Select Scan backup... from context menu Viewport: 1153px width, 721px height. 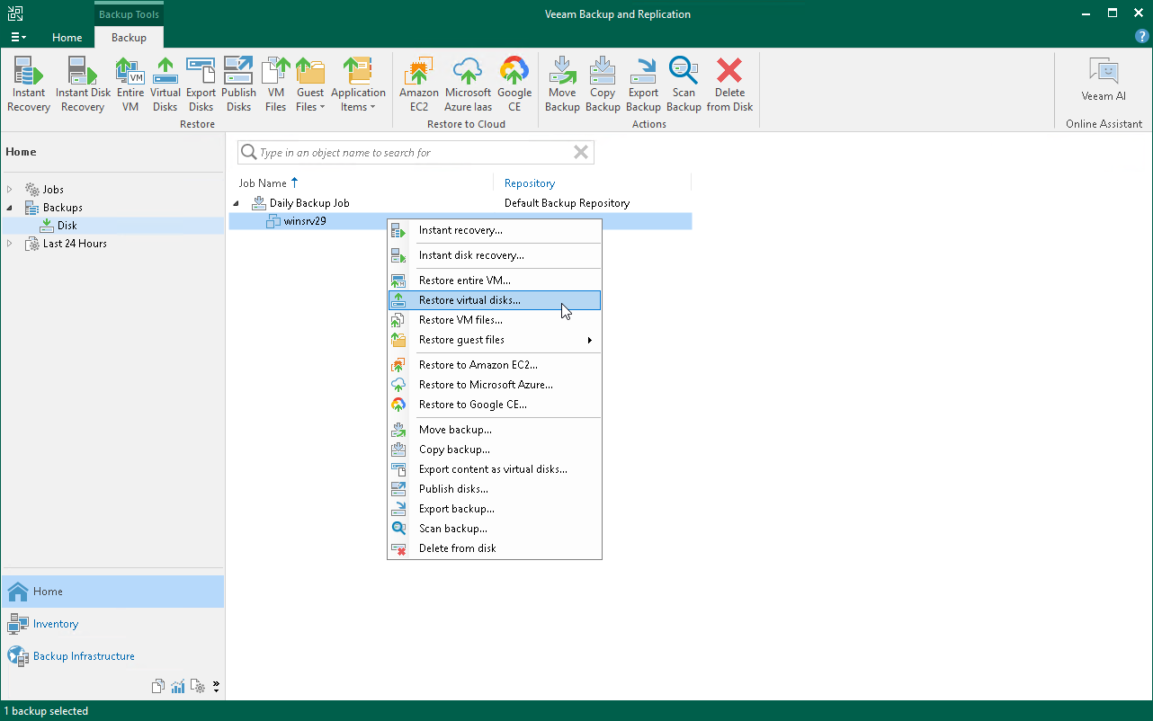coord(495,529)
